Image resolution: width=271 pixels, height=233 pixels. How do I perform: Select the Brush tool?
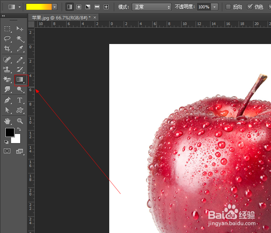click(20, 60)
